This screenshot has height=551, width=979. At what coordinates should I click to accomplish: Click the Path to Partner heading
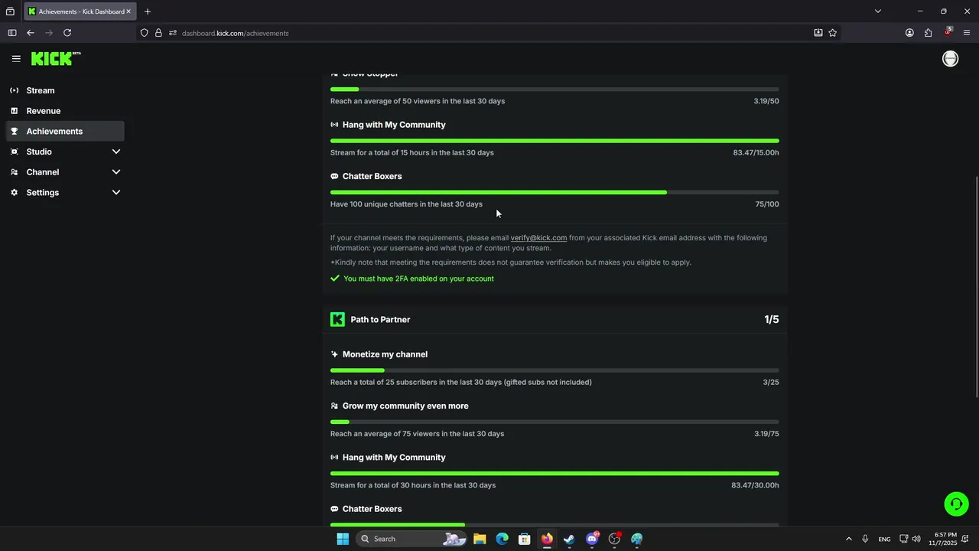pyautogui.click(x=380, y=320)
